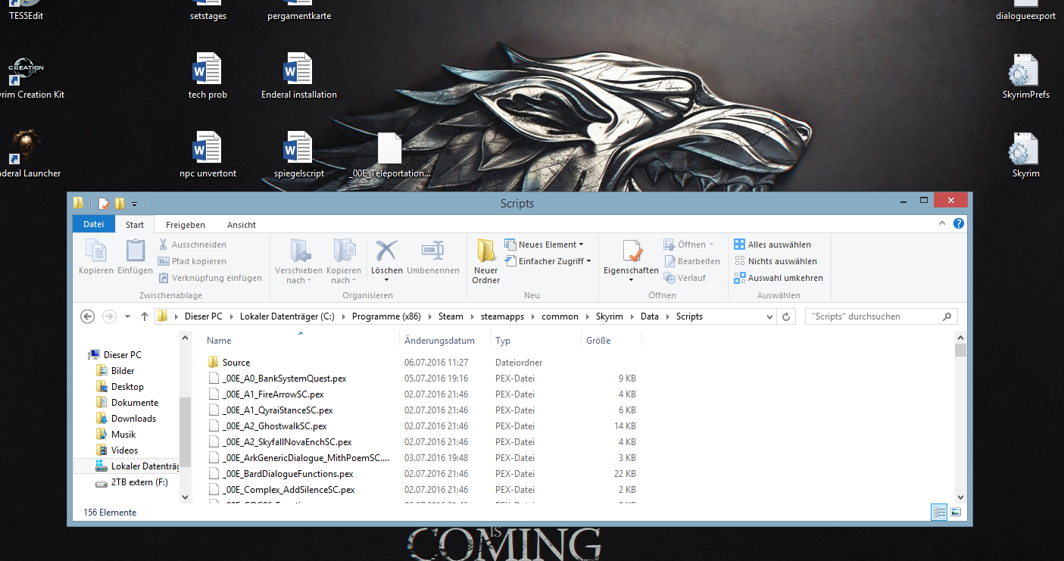Open Eigenschaften properties icon

point(631,252)
